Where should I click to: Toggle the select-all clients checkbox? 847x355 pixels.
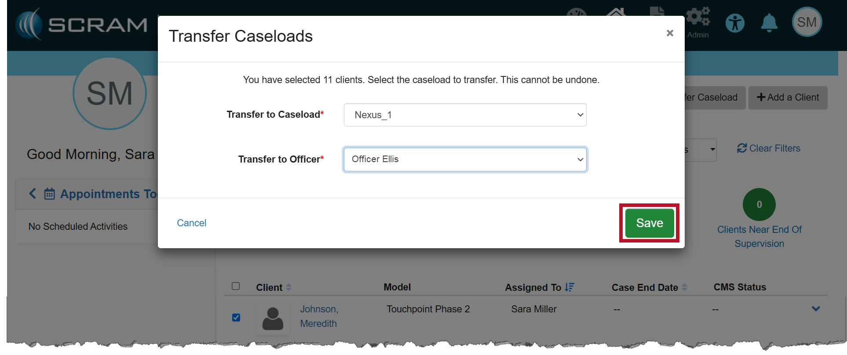pos(236,286)
